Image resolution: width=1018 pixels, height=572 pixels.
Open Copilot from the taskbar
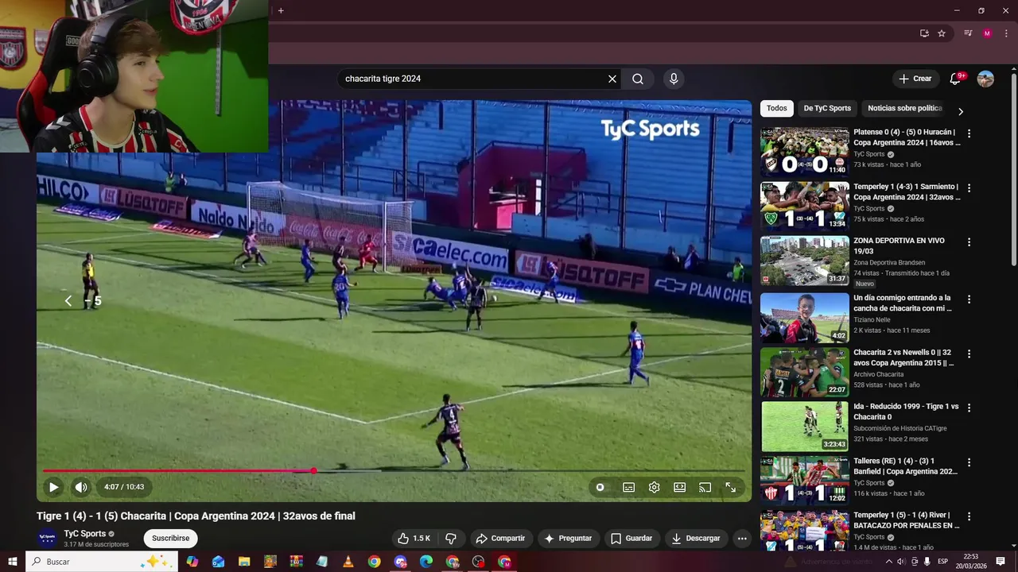click(192, 562)
